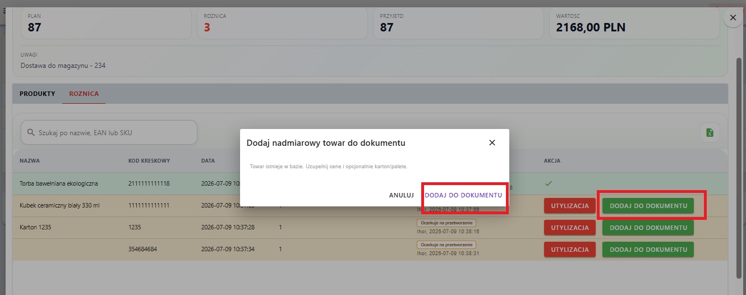The height and width of the screenshot is (295, 746).
Task: Click the WARTOSC card 2168,00 PLN
Action: tap(634, 23)
